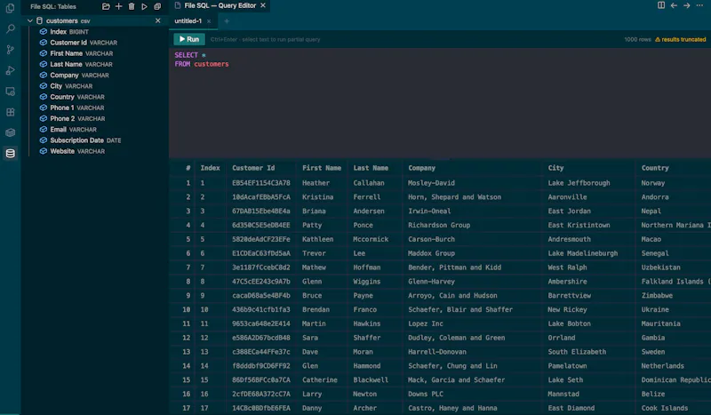Open the Source Control view
The height and width of the screenshot is (415, 711).
10,50
